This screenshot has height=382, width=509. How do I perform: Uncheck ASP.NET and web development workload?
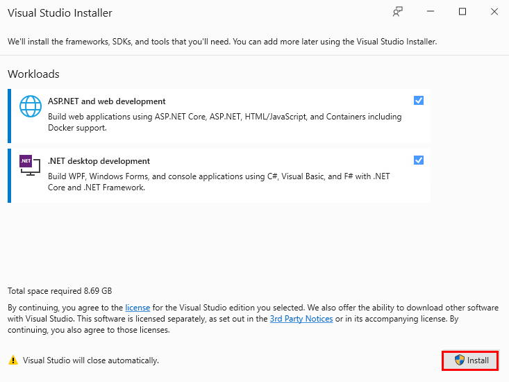click(419, 101)
